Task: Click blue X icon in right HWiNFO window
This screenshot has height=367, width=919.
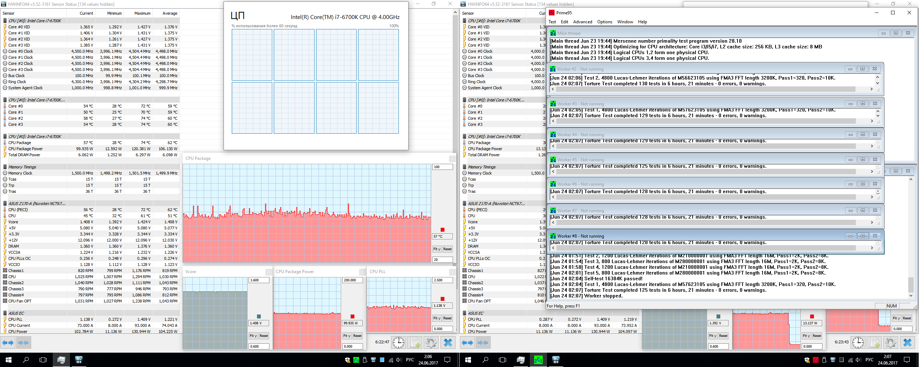Action: point(908,343)
